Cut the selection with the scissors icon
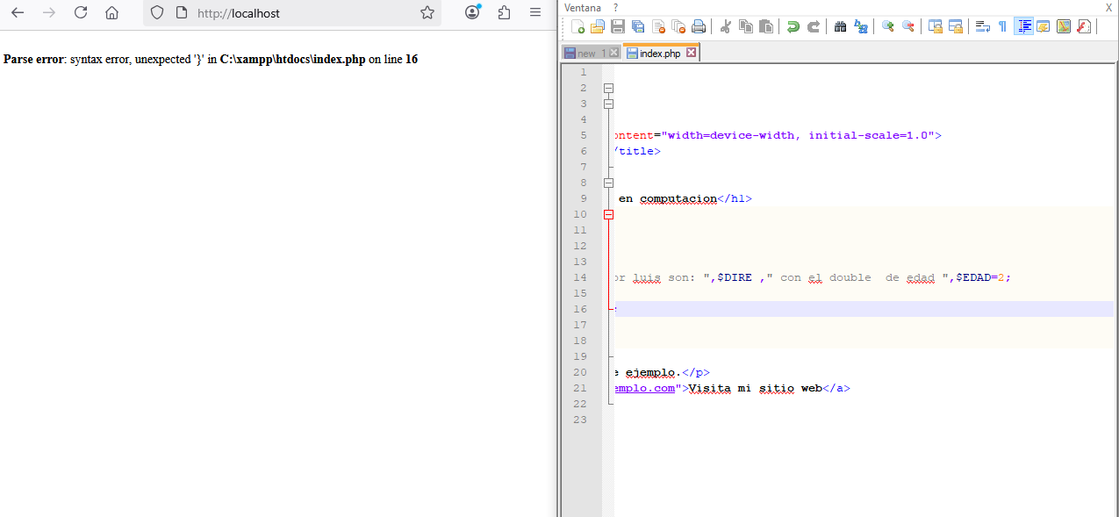Viewport: 1119px width, 517px height. pyautogui.click(x=726, y=26)
